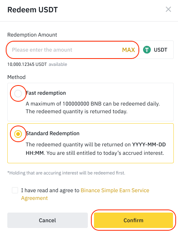Viewport: 178px width, 233px height.
Task: Close the Redeem USDT dialog
Action: 168,9
